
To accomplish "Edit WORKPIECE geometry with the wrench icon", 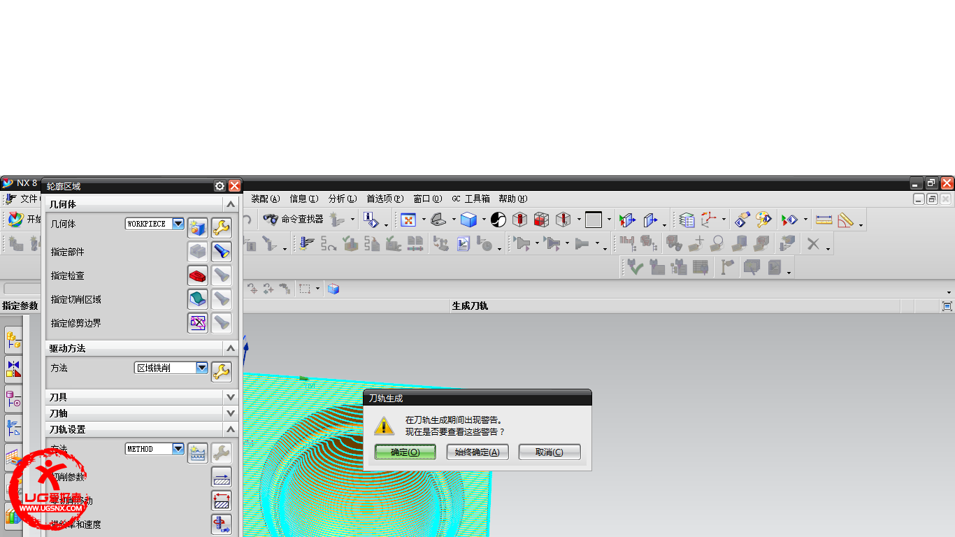I will tap(222, 228).
